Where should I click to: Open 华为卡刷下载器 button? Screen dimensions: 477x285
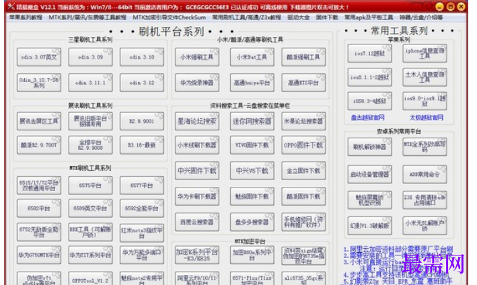(197, 196)
